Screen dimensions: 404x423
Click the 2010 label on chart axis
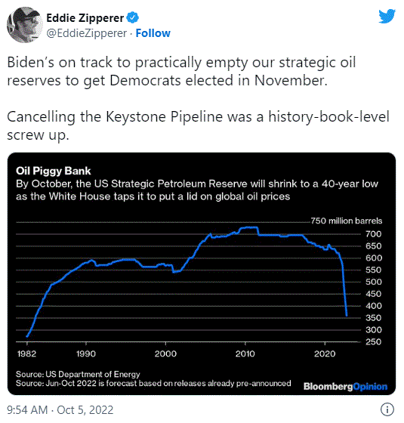click(x=245, y=354)
